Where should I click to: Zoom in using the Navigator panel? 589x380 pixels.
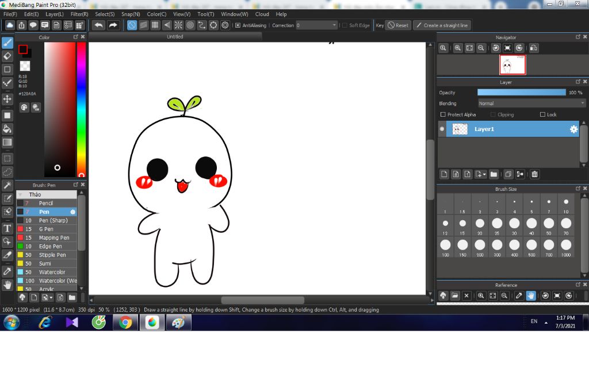pyautogui.click(x=457, y=48)
